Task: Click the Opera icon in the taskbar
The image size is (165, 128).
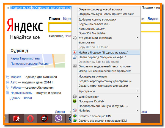Action: 31,119
